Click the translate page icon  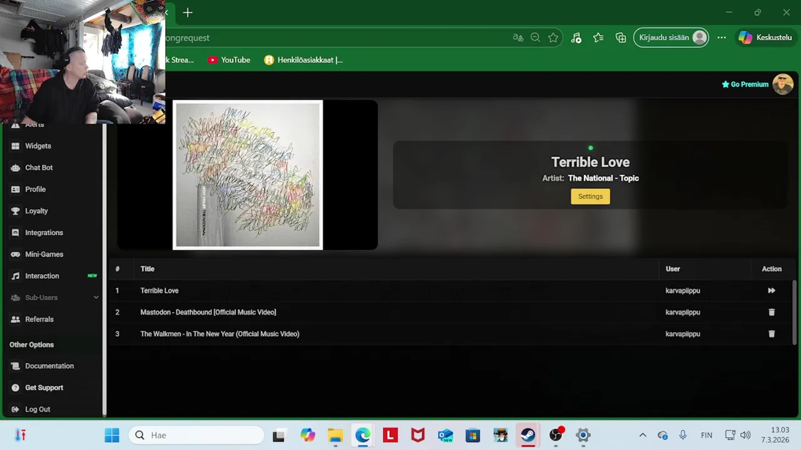[x=518, y=37]
